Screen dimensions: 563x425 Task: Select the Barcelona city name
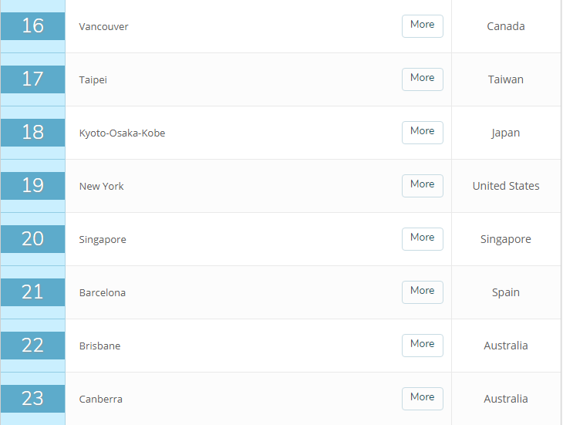pyautogui.click(x=102, y=292)
